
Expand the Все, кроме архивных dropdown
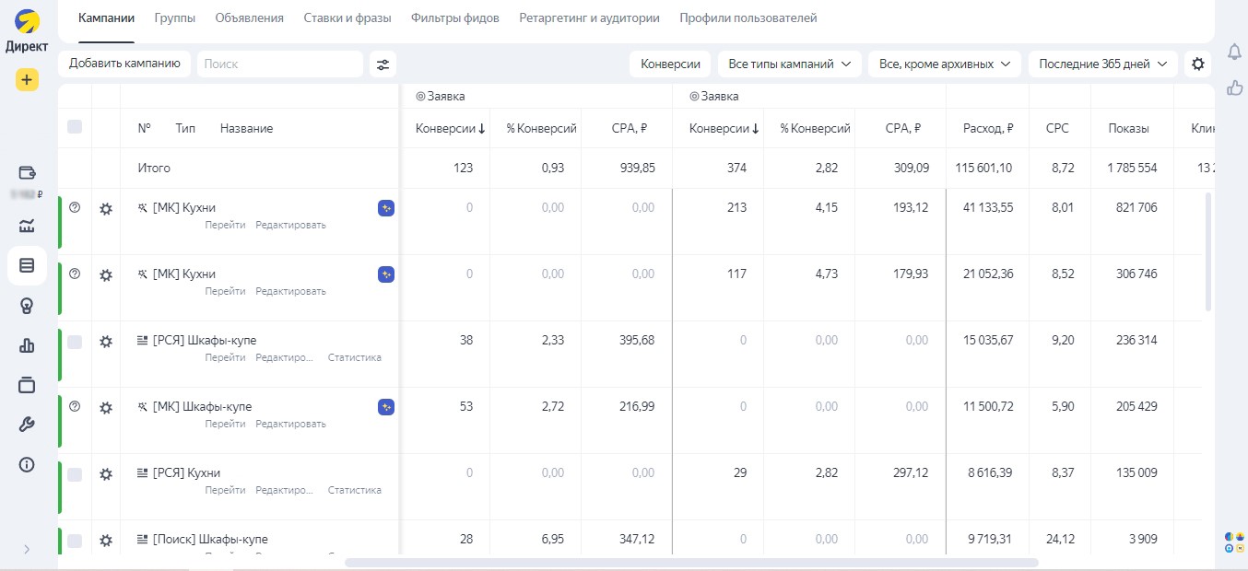click(944, 64)
